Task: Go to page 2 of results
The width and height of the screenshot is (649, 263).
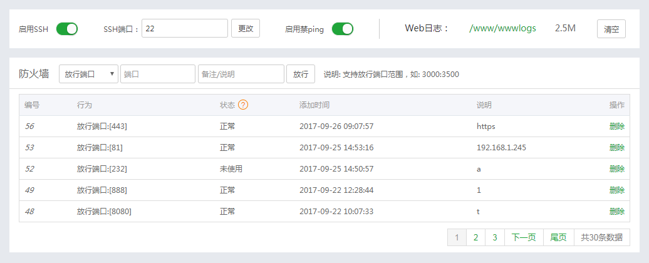Action: click(475, 237)
